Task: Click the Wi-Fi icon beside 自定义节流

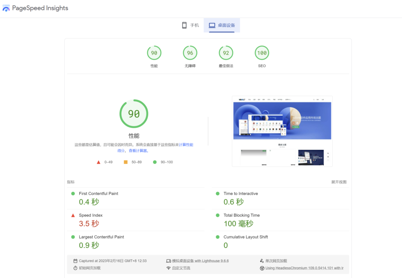Action: coord(168,268)
